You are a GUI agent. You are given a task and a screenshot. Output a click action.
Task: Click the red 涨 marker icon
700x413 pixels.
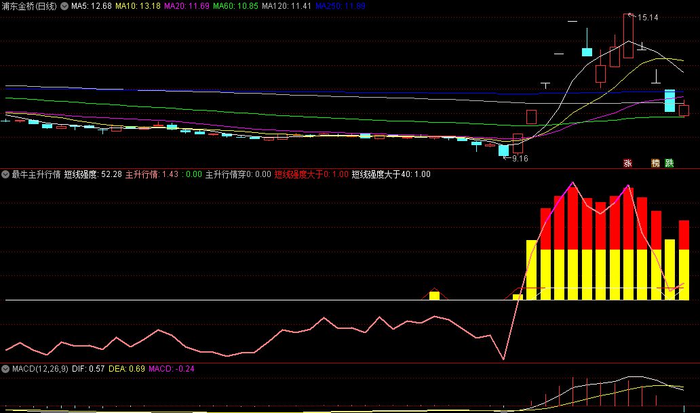point(627,163)
